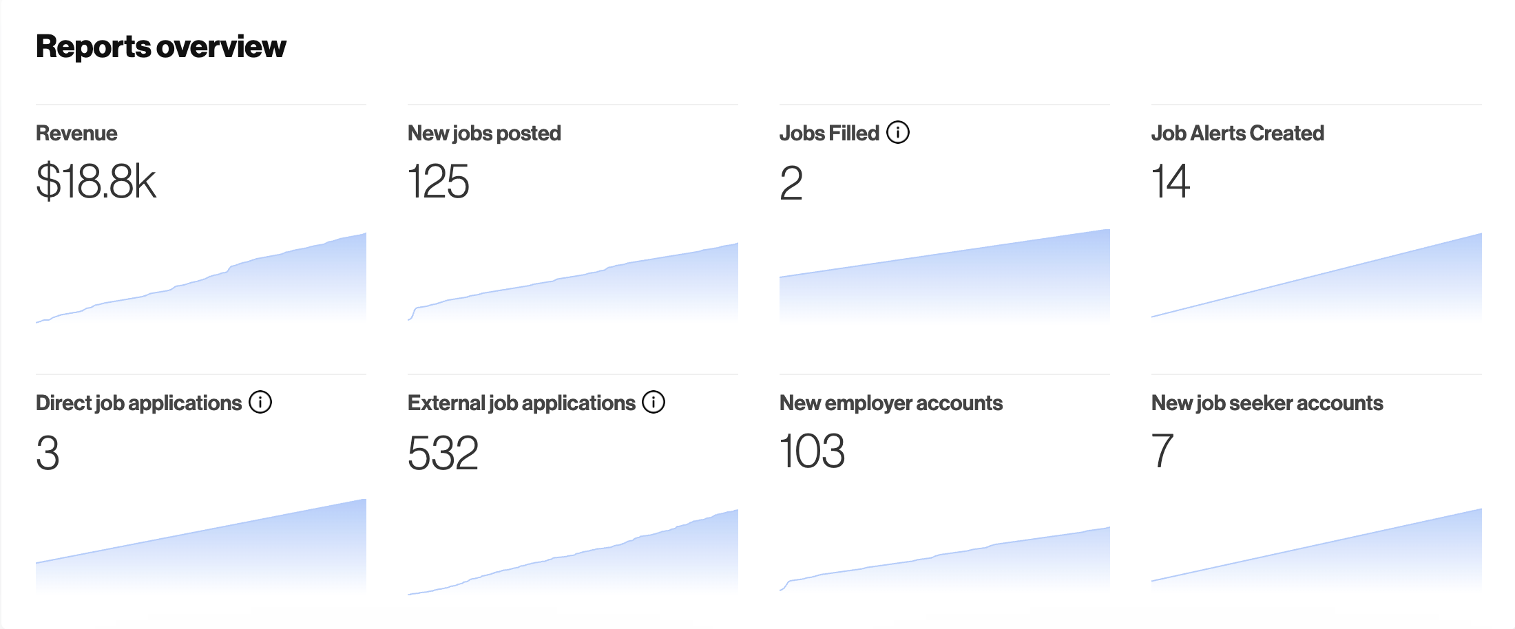Click the Direct job applications info icon

[259, 402]
